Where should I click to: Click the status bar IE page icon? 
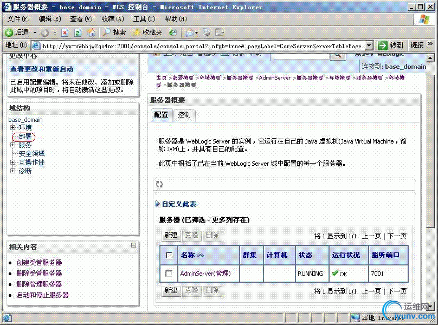[8, 318]
